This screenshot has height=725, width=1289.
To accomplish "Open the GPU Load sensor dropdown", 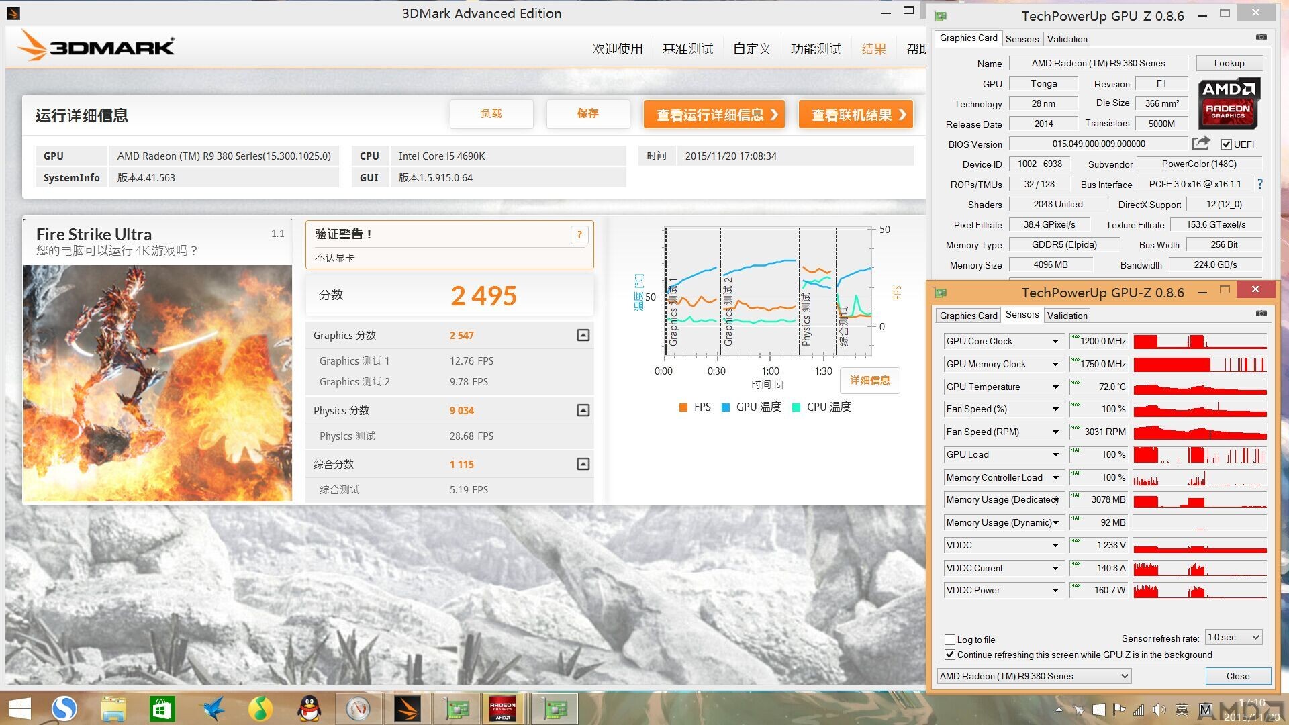I will pyautogui.click(x=1055, y=455).
